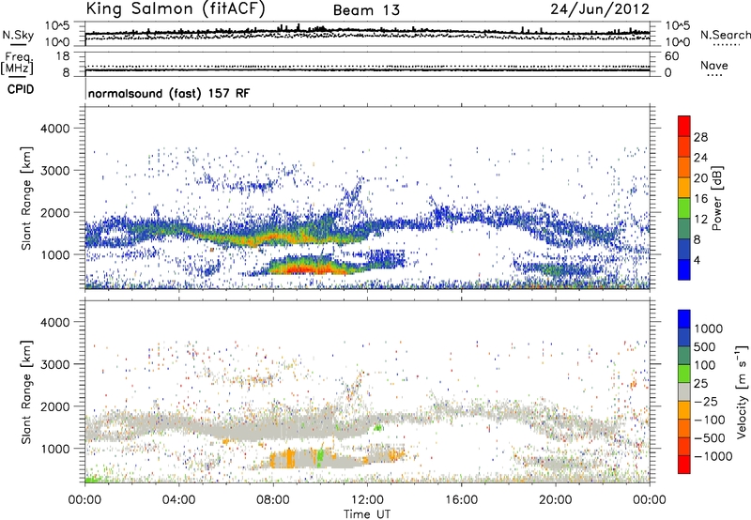751x520 pixels.
Task: Click the '60' tick on the Nave axis
Action: tap(671, 56)
